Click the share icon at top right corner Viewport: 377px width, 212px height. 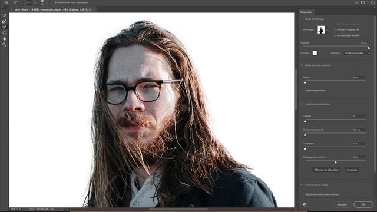tap(373, 2)
